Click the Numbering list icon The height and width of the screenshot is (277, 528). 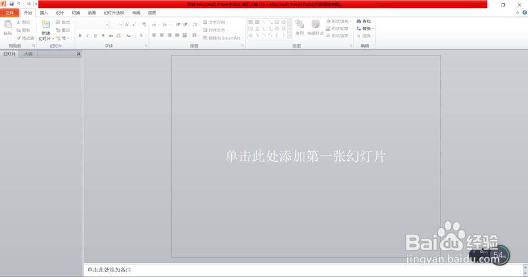(165, 24)
